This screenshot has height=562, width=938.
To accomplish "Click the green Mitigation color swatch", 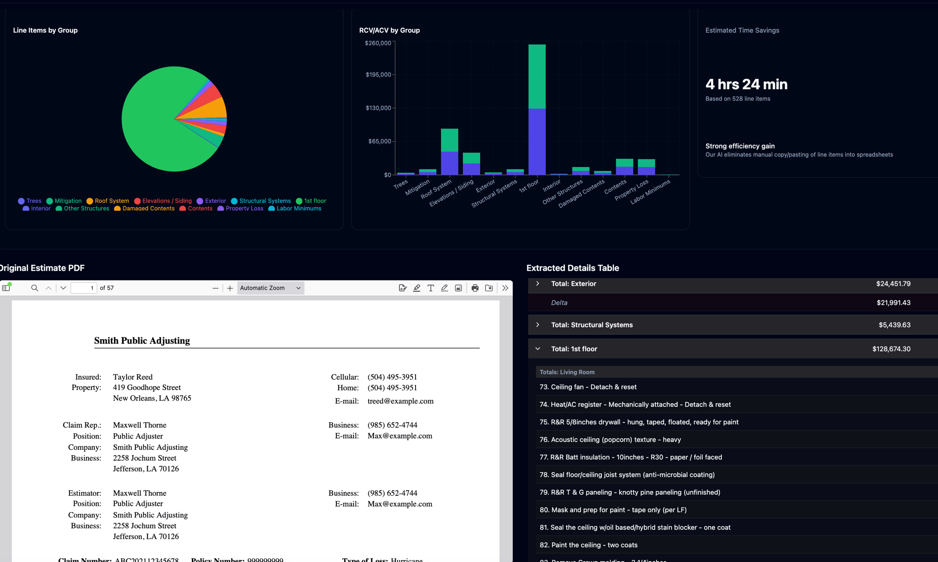I will click(x=50, y=200).
